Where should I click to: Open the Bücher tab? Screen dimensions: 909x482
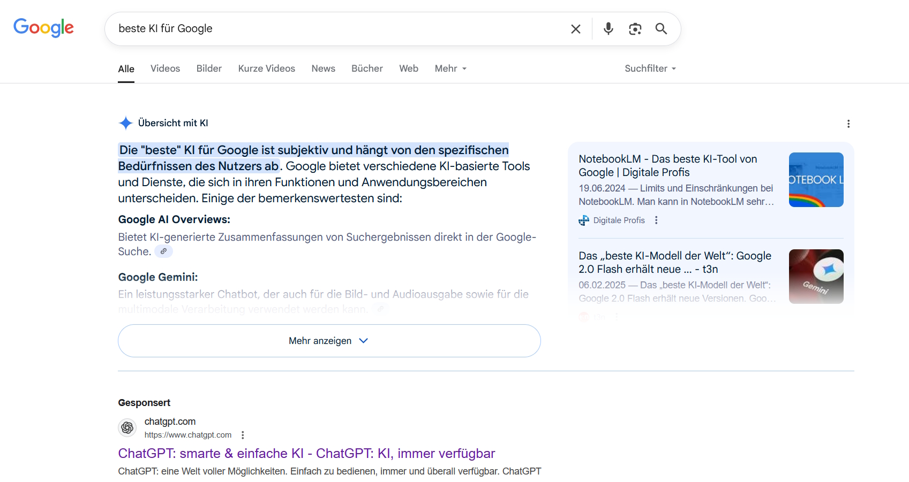(x=367, y=68)
